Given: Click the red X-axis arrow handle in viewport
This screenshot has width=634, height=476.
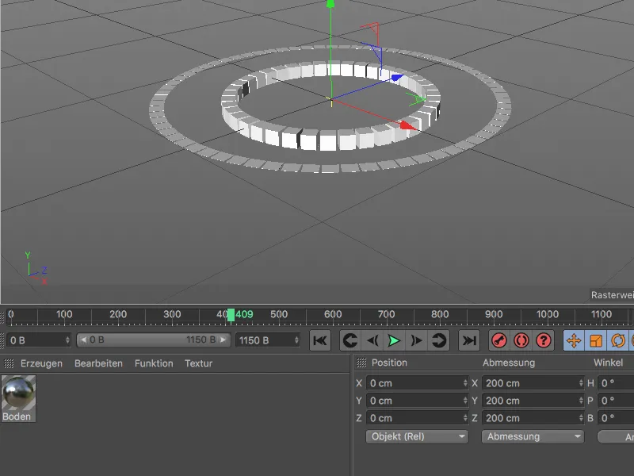Looking at the screenshot, I should click(x=408, y=126).
